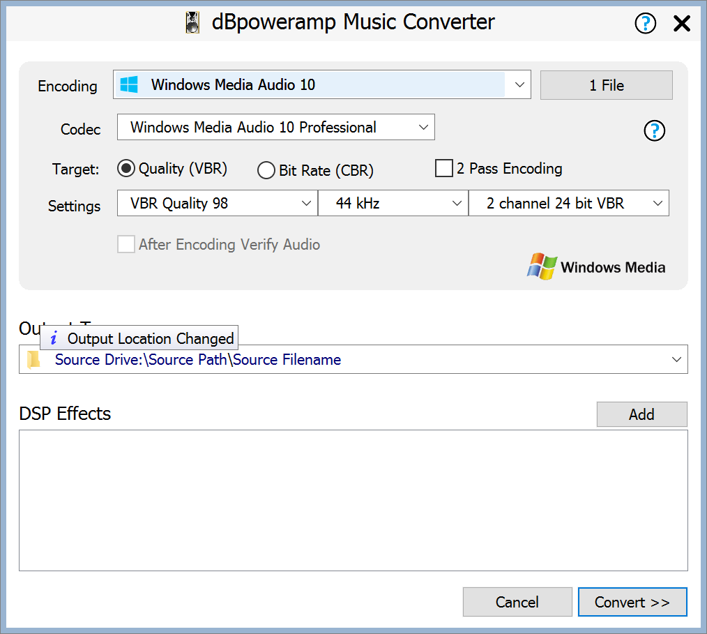
Task: Expand the 2 channel 24 bit VBR dropdown
Action: click(569, 204)
